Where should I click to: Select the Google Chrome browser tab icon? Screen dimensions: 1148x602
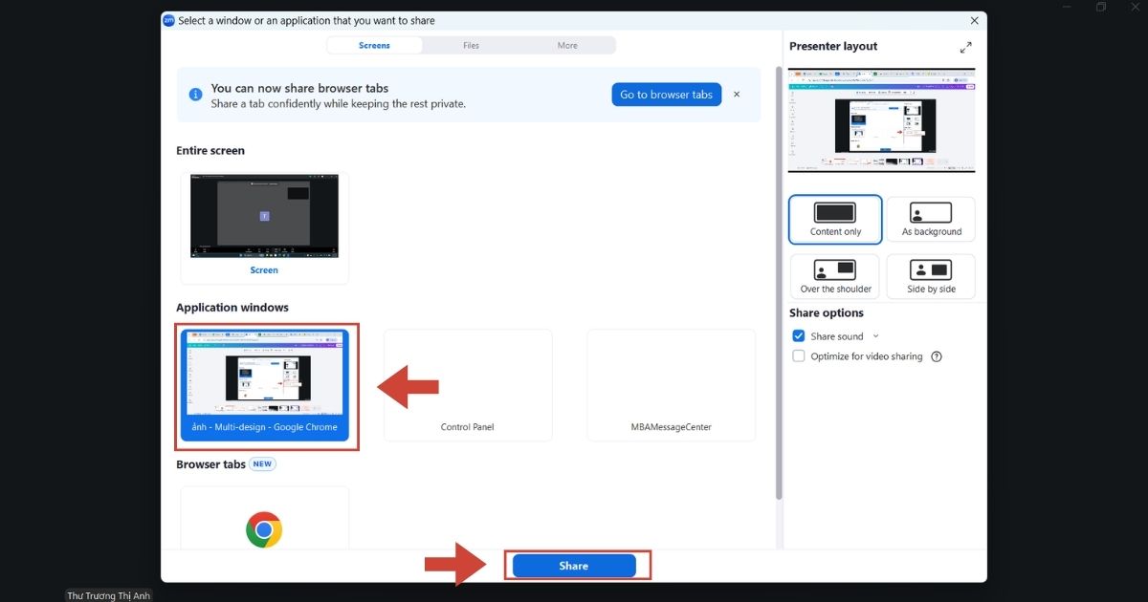(264, 529)
